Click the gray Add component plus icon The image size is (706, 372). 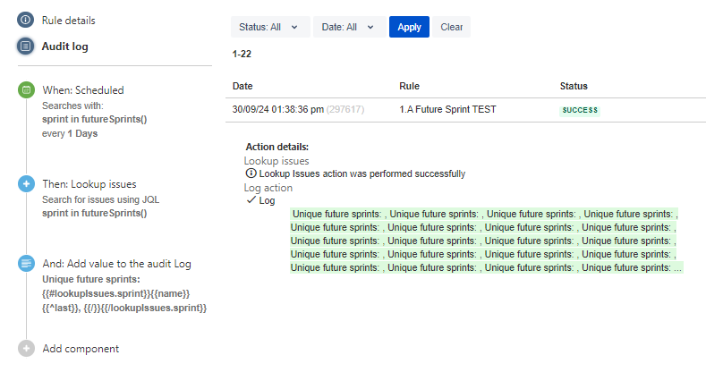(26, 349)
